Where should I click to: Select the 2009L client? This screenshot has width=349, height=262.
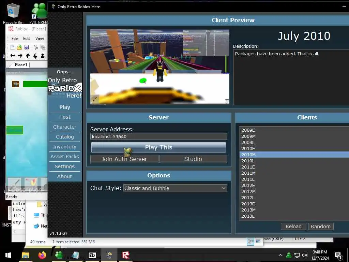(294, 142)
